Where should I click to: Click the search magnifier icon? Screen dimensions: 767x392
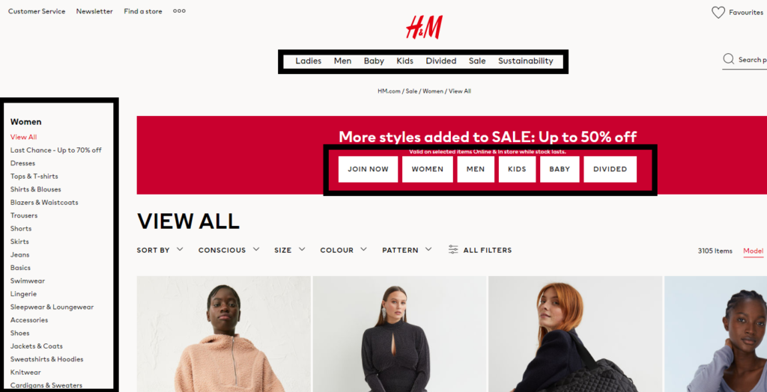[728, 59]
